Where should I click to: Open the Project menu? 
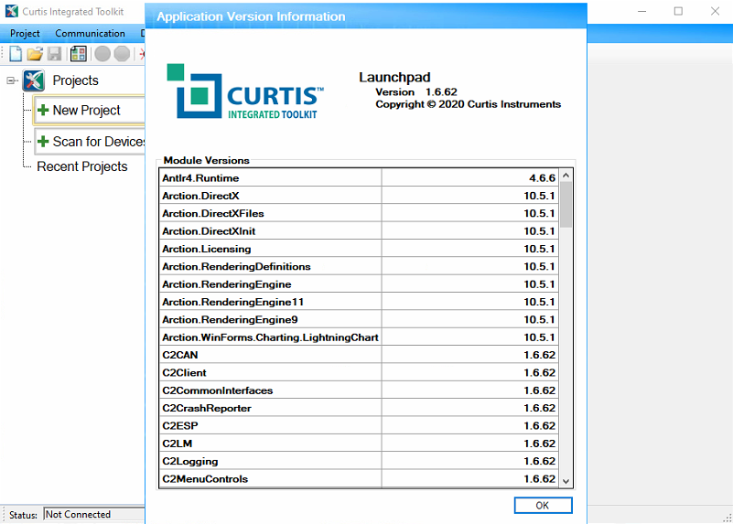point(25,33)
